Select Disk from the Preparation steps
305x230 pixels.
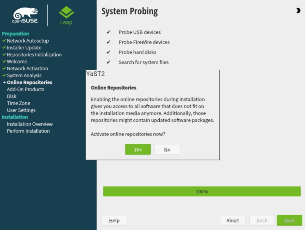(11, 96)
